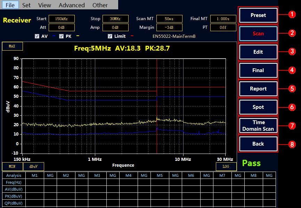Open the View menu

(44, 5)
